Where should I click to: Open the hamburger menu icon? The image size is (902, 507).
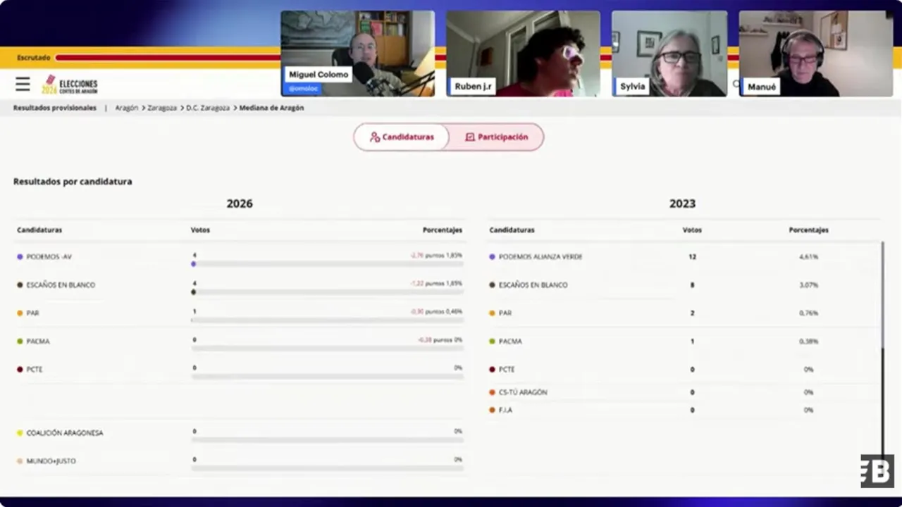coord(23,84)
